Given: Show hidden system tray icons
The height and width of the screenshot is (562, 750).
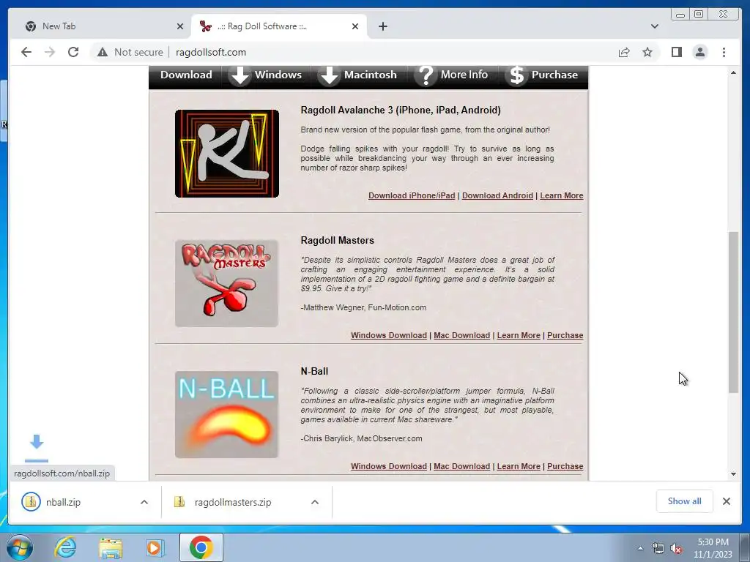Looking at the screenshot, I should 640,548.
